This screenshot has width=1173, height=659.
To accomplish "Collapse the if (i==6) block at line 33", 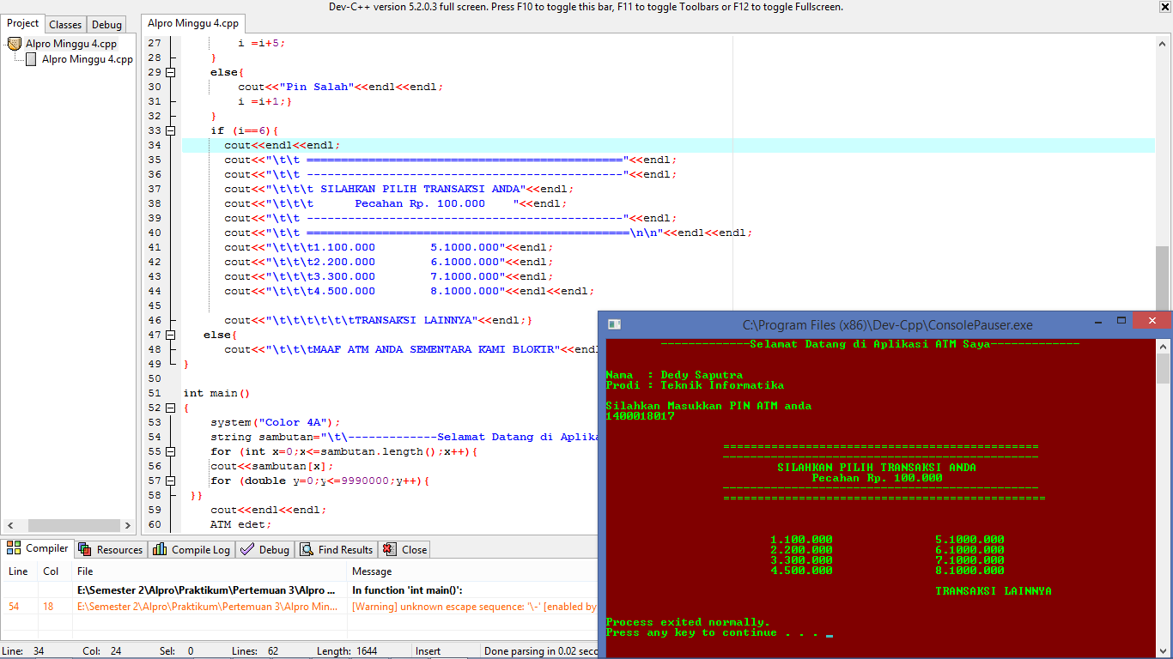I will (170, 130).
